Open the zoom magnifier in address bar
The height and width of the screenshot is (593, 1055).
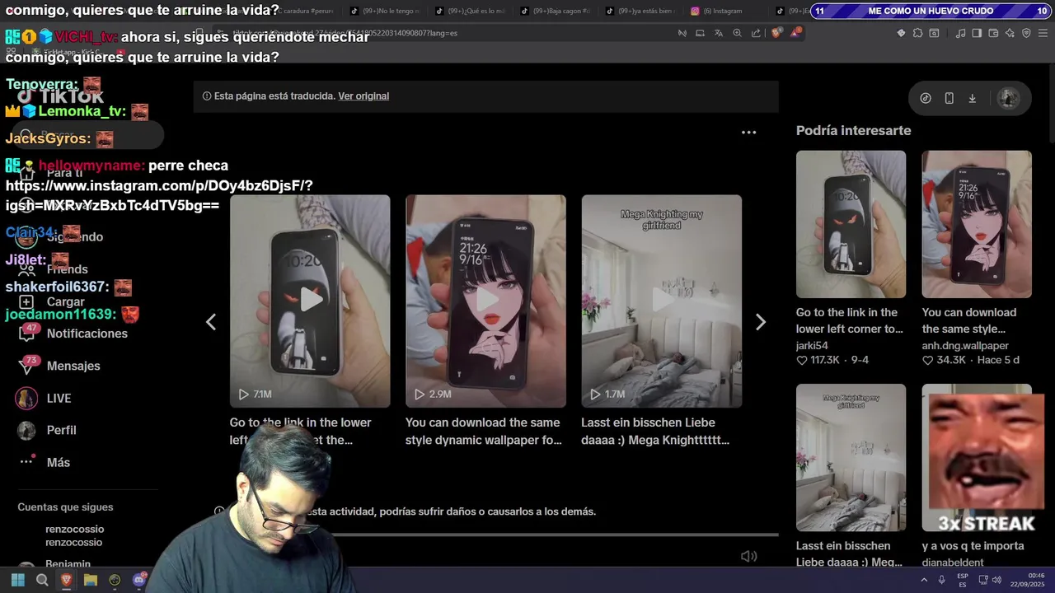click(x=737, y=33)
